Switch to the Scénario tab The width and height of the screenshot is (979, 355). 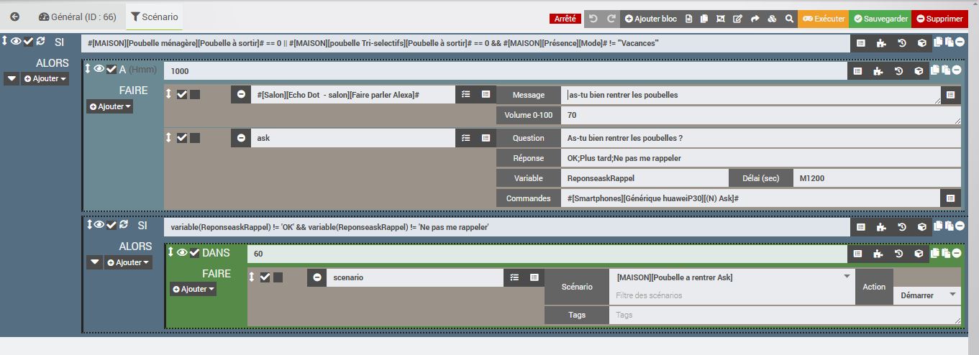[155, 17]
